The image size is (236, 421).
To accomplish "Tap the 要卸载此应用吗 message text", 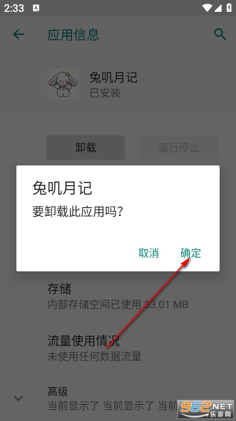I will click(78, 212).
